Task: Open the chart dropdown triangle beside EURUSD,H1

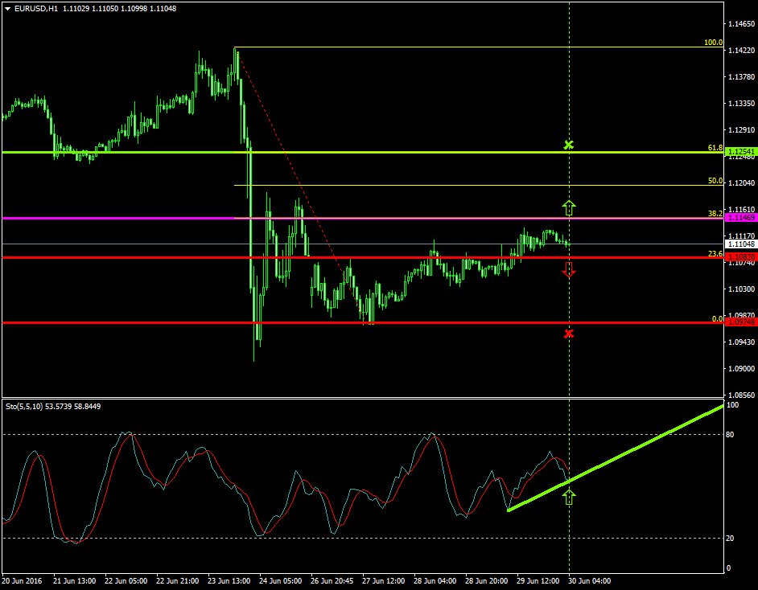Action: pyautogui.click(x=7, y=8)
